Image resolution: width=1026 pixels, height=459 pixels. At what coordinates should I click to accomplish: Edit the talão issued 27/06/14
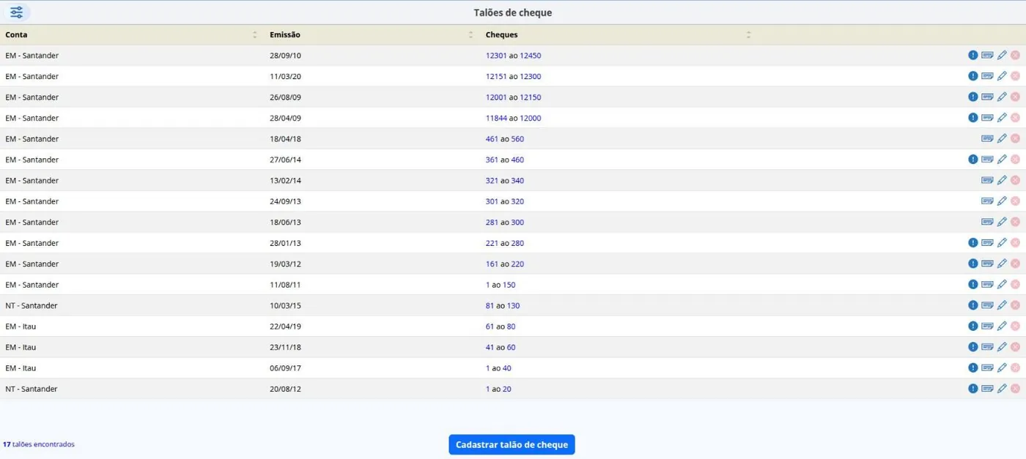click(x=1002, y=160)
